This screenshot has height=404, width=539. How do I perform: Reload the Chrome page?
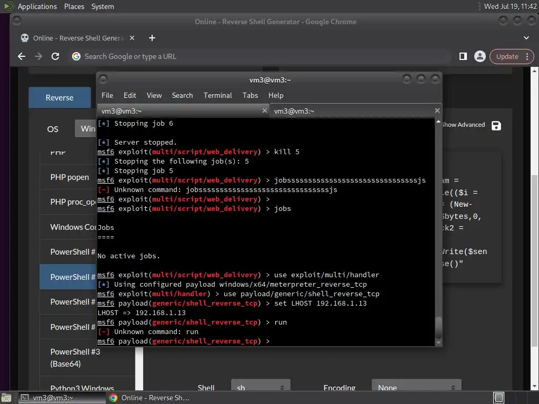[x=55, y=56]
